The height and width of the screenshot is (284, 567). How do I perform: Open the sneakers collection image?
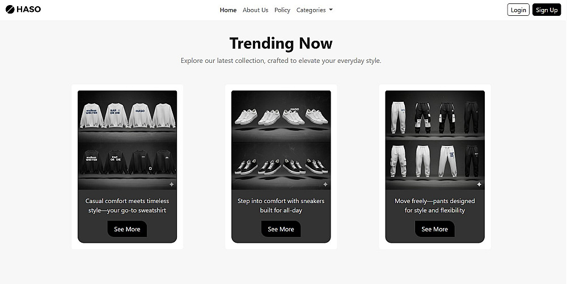click(x=281, y=140)
